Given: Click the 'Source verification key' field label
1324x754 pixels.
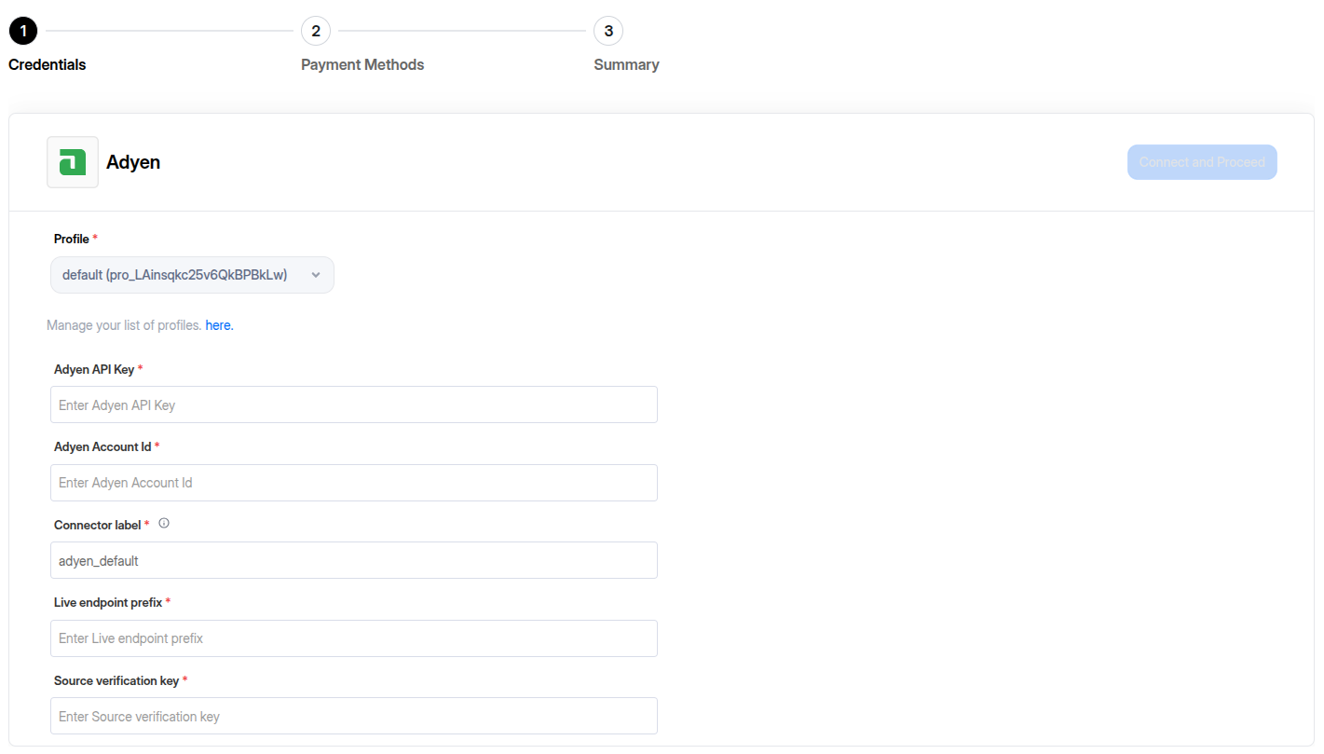Looking at the screenshot, I should [116, 680].
